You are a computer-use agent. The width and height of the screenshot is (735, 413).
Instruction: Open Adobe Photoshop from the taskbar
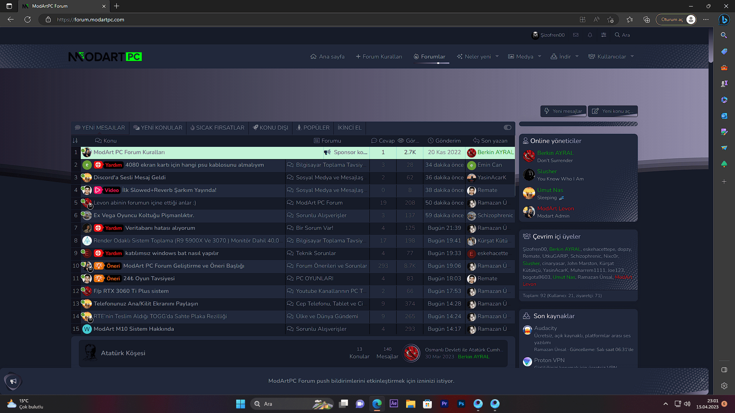[461, 404]
